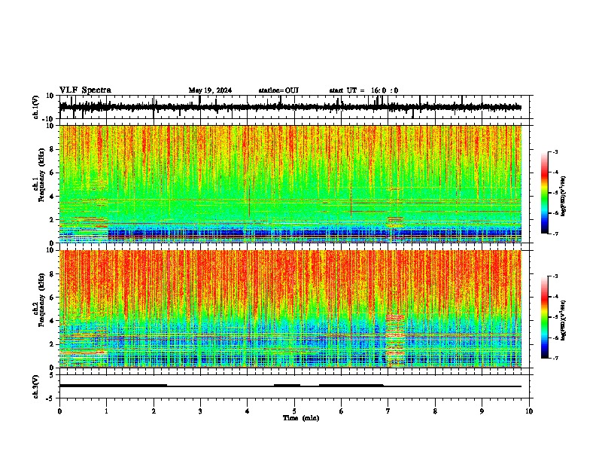Click the "4" tick on the time axis
The image size is (596, 461).
(248, 411)
